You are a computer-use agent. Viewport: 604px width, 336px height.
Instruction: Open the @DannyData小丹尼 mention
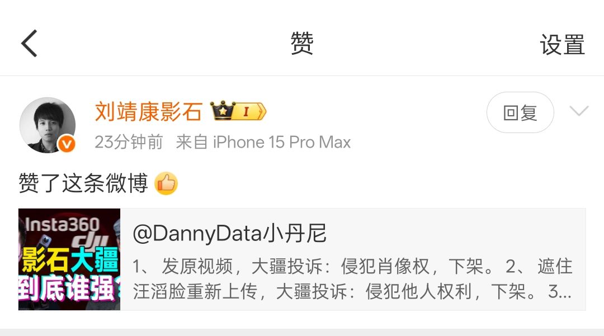(x=230, y=233)
